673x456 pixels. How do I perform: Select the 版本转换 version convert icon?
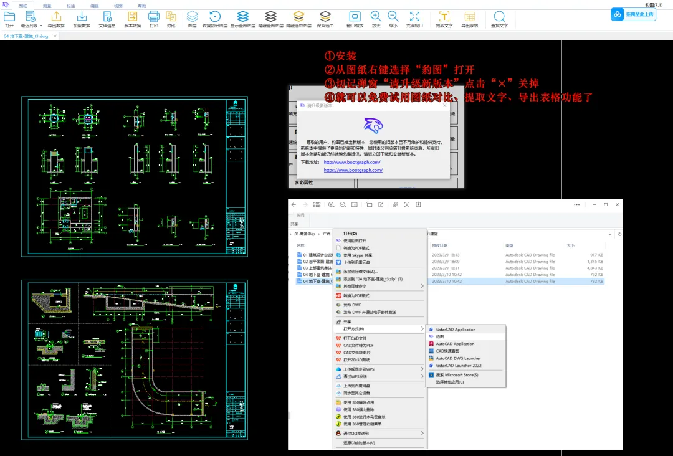(133, 17)
